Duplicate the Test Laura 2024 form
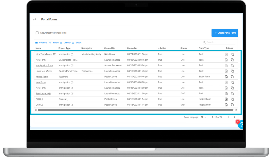This screenshot has width=270, height=157. coord(232,94)
